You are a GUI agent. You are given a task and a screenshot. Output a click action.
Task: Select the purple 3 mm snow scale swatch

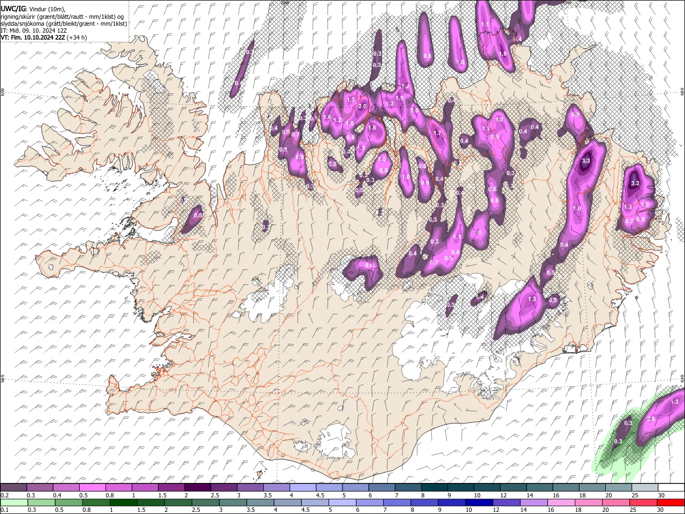(x=250, y=488)
